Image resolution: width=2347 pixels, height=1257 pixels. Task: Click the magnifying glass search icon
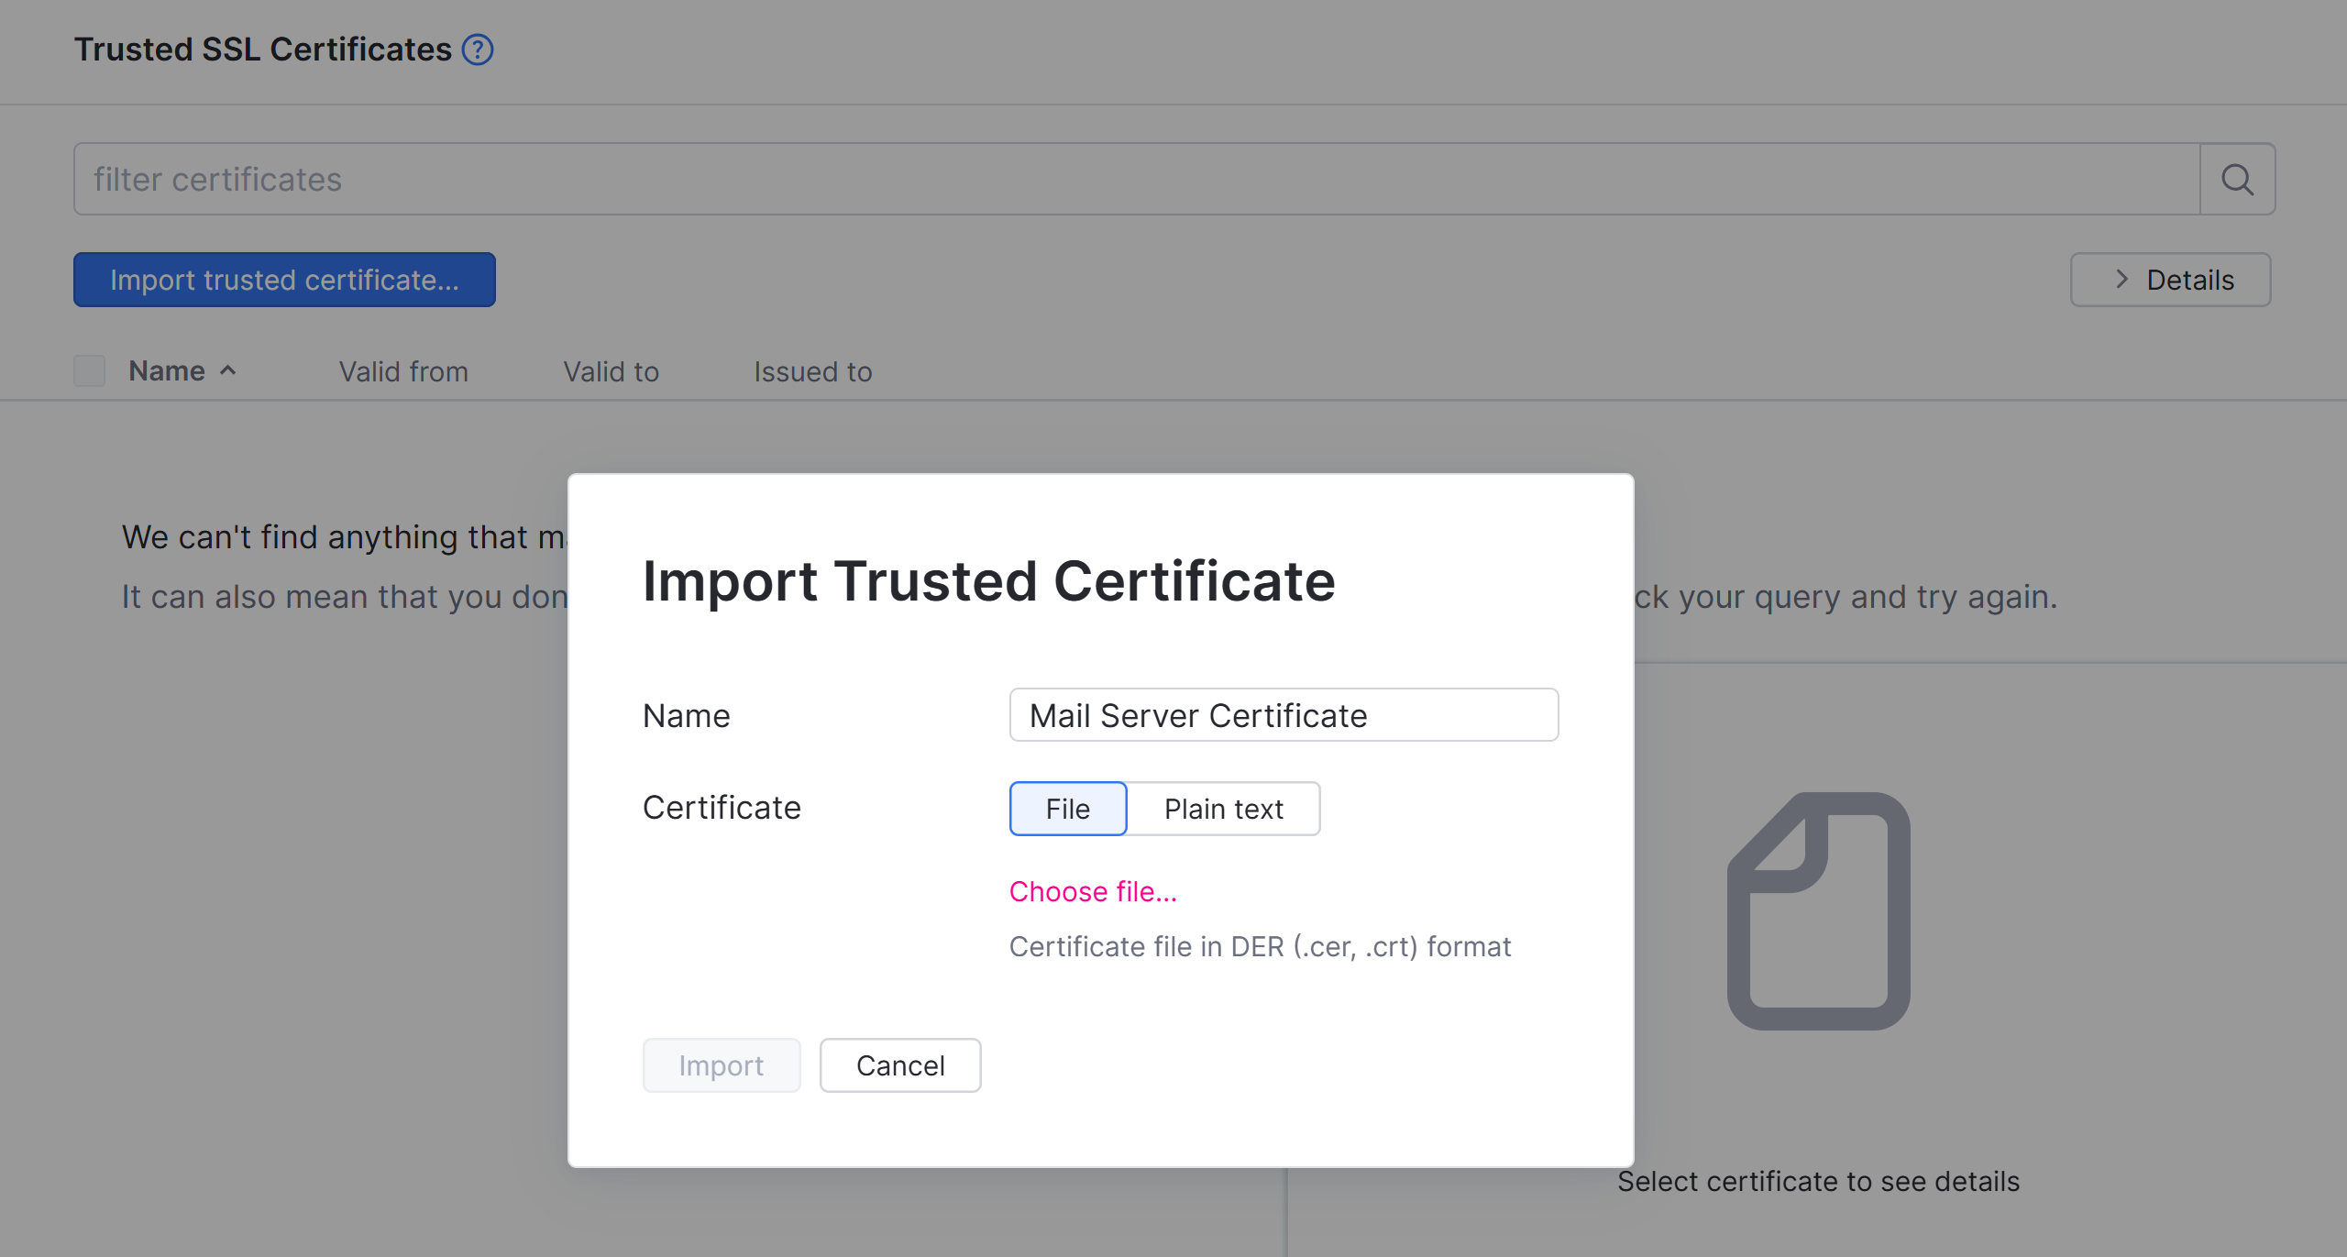pyautogui.click(x=2238, y=179)
